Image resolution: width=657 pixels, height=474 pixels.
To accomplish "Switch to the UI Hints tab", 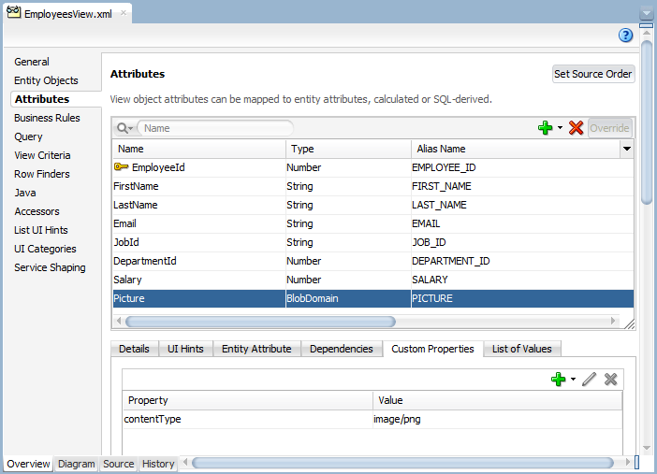I will [185, 349].
